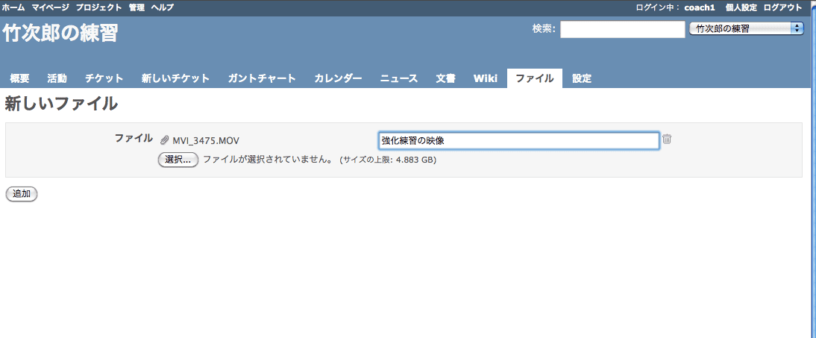Open the 概要 tab

(19, 78)
